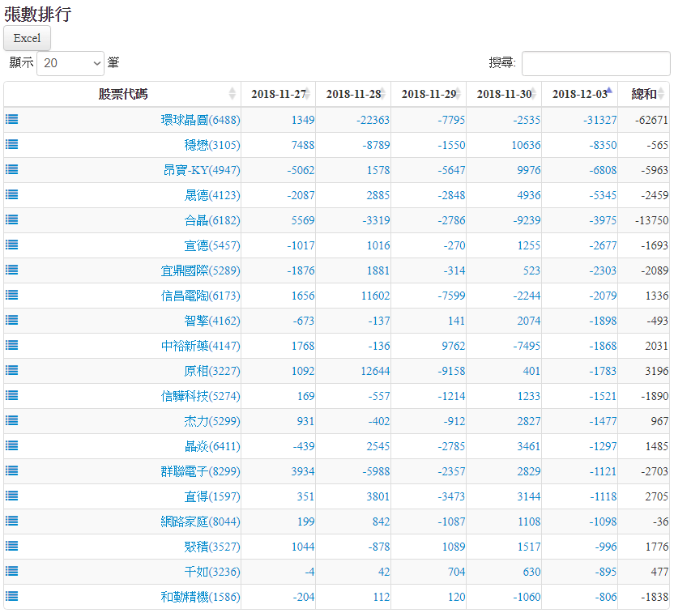674x613 pixels.
Task: Click the 搜尋 search input field
Action: 595,63
